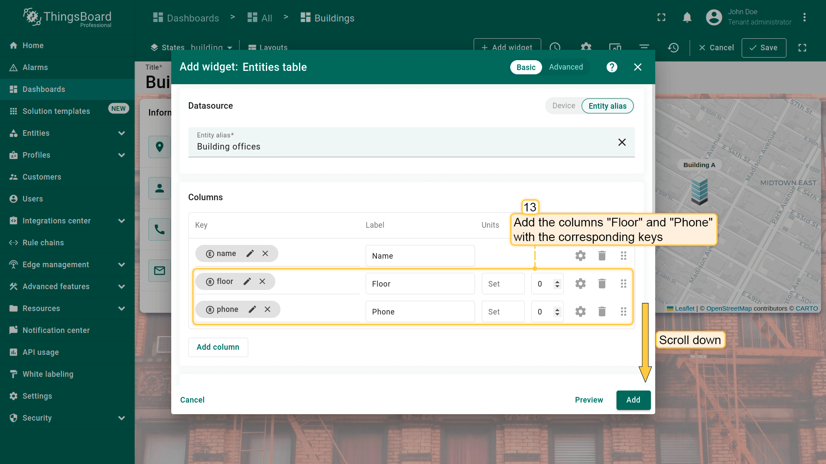Switch to Advanced widget mode
The height and width of the screenshot is (464, 826).
click(x=566, y=67)
